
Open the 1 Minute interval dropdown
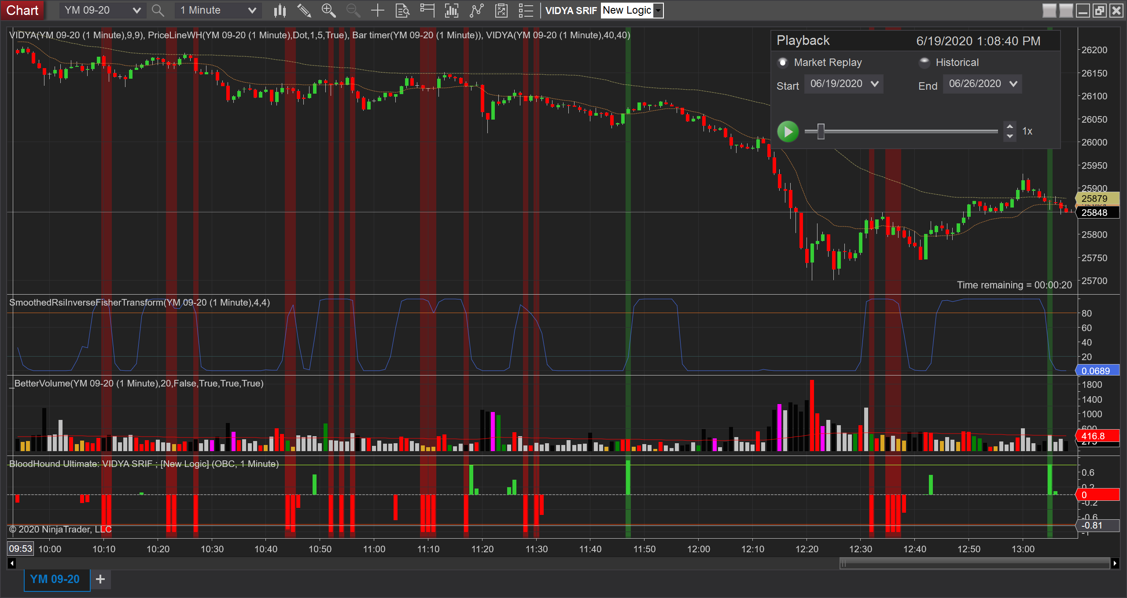coord(218,10)
